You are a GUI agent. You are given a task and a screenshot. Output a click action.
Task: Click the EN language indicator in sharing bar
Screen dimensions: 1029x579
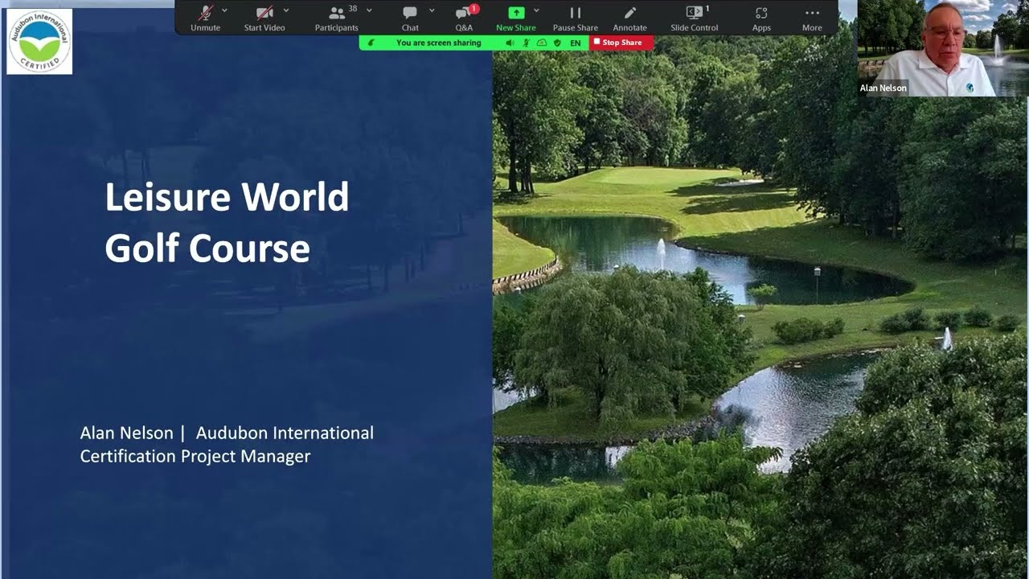(x=576, y=43)
